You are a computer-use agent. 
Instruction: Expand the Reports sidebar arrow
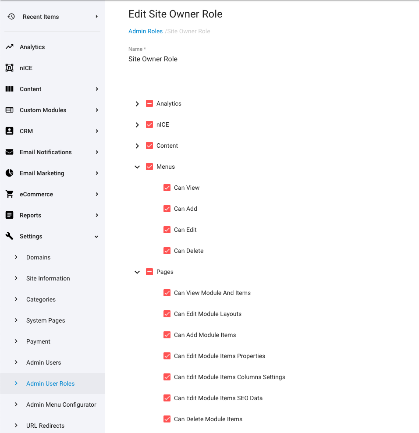[97, 215]
